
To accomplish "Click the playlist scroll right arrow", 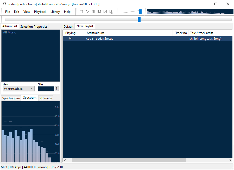I will coord(230,160).
